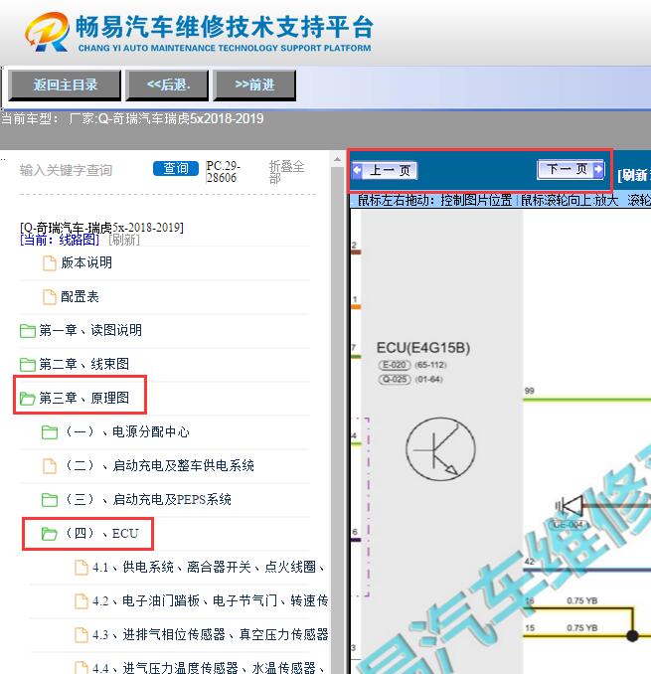Click the right arrow icon on 下一页
651x674 pixels.
pyautogui.click(x=597, y=169)
